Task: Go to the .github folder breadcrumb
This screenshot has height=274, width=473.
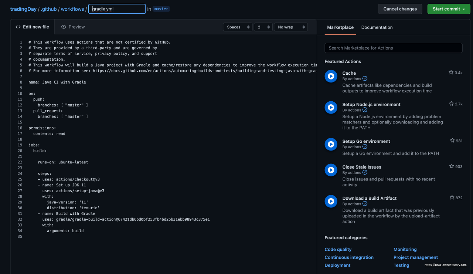Action: (49, 9)
